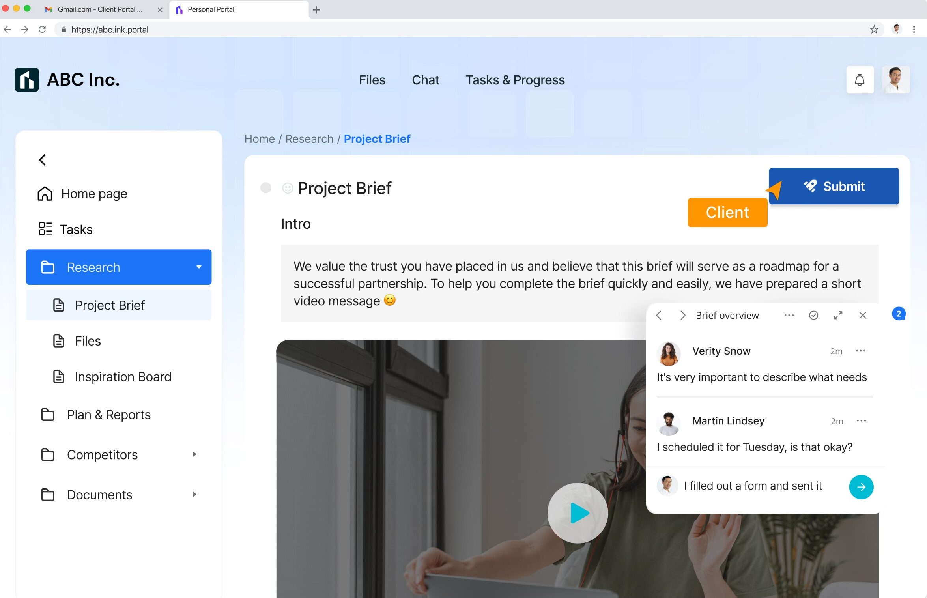Open Tasks & Progress in navigation

515,80
